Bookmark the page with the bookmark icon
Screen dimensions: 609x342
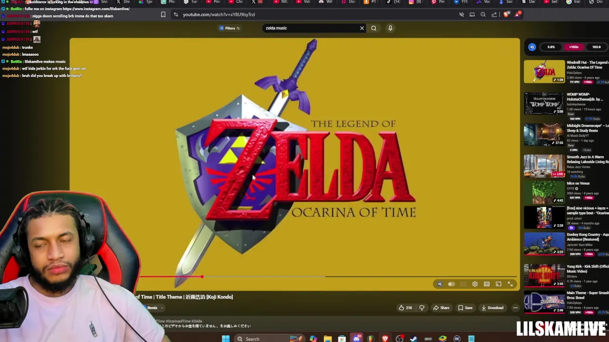coord(163,15)
